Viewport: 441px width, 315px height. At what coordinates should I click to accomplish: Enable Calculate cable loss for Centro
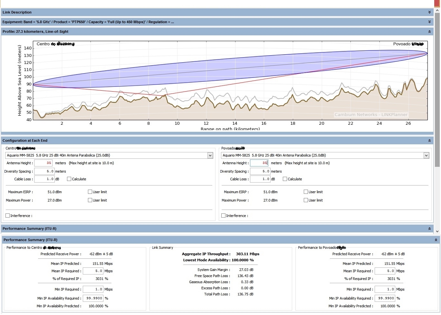tap(69, 179)
